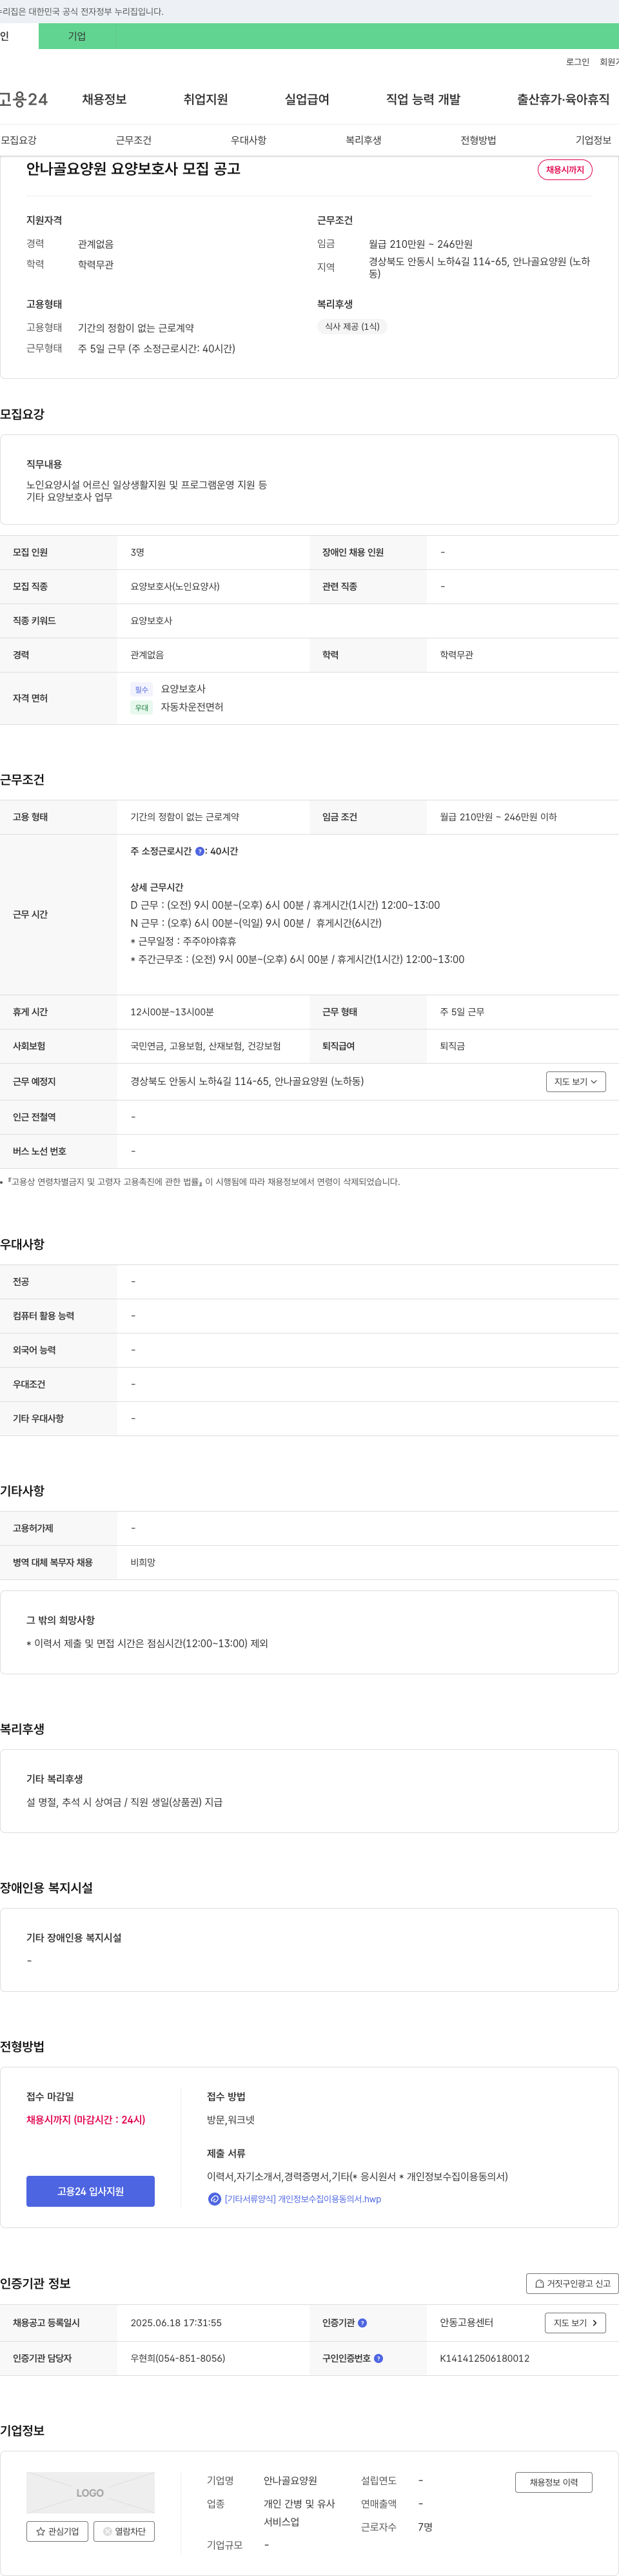Open the 실업급여 main menu
Viewport: 619px width, 2576px height.
click(x=306, y=99)
